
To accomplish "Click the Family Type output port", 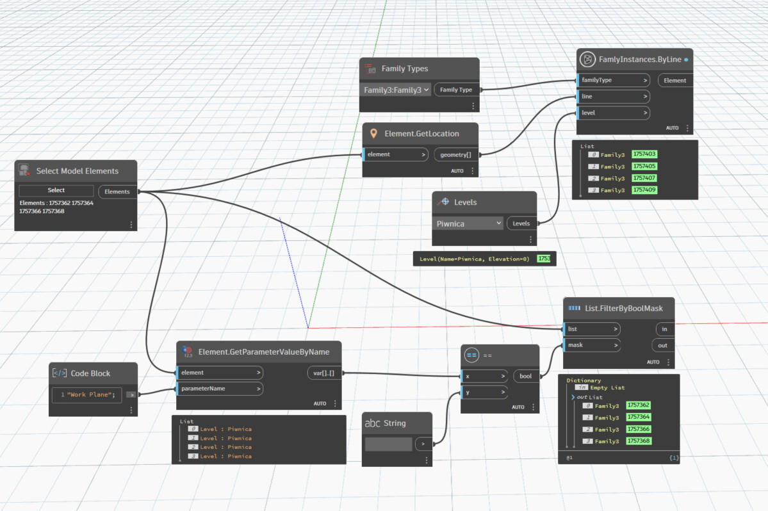I will tap(456, 90).
